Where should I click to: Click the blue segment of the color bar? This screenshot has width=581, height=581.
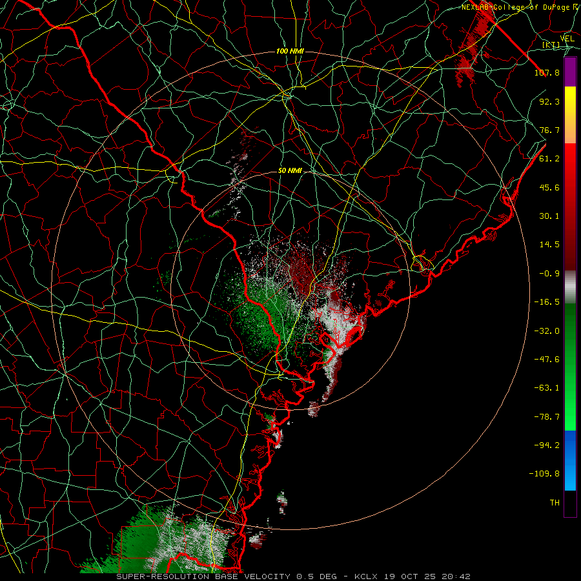pos(570,460)
